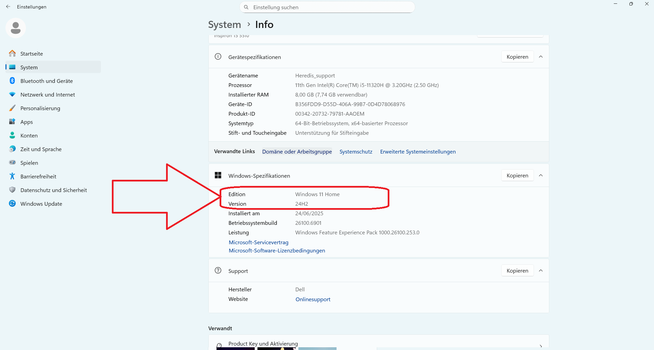The height and width of the screenshot is (350, 654).
Task: Click the Personalisierung paintbrush icon
Action: [x=12, y=108]
